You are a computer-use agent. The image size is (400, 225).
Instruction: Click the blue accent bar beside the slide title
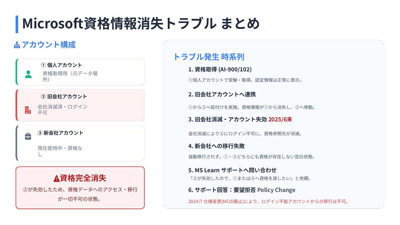click(x=17, y=24)
